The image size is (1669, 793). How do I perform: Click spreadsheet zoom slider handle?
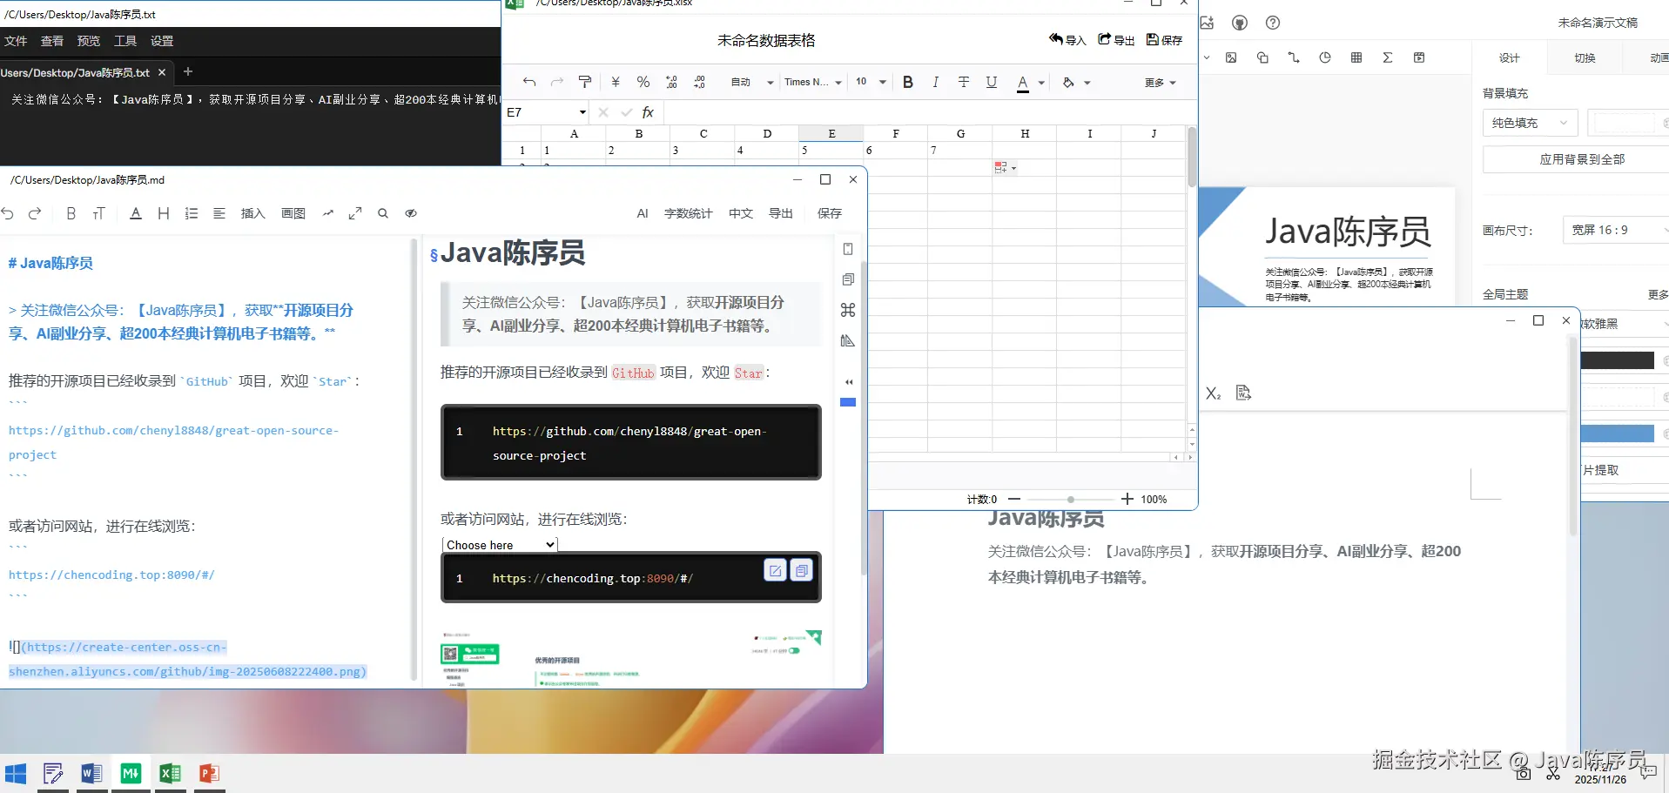pos(1070,500)
